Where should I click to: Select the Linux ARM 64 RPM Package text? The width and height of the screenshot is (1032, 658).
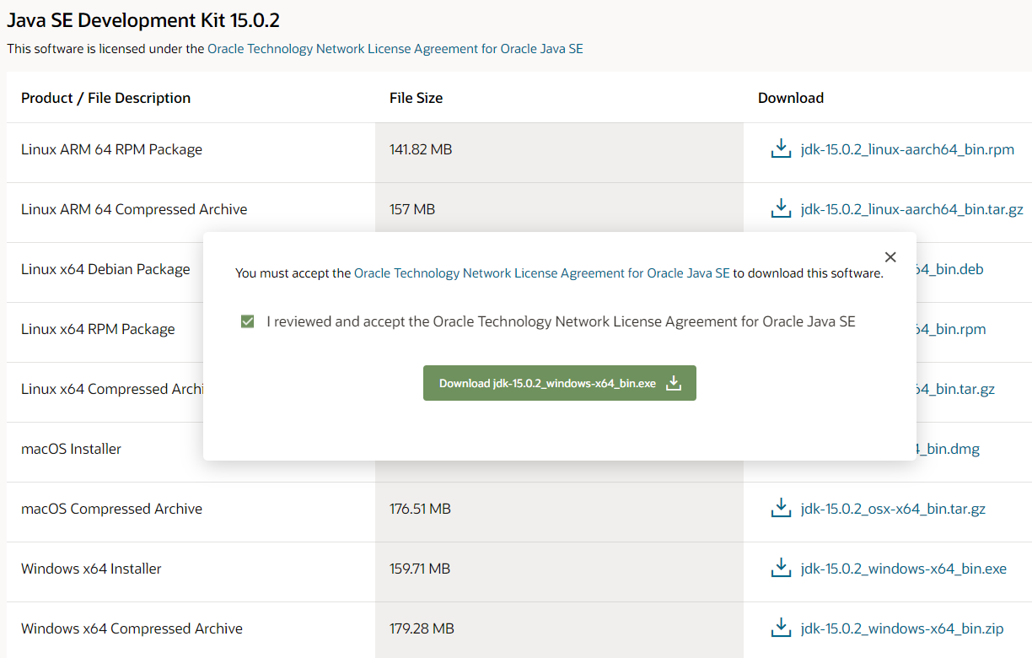111,149
